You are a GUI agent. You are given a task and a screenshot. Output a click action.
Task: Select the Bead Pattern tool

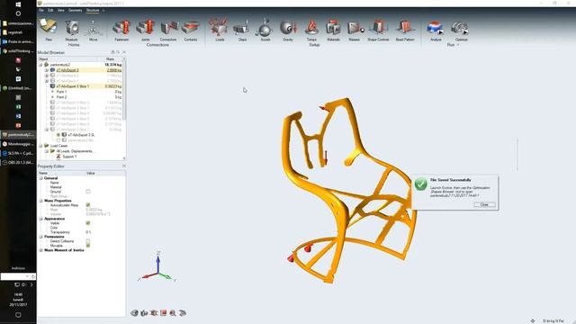pos(405,28)
